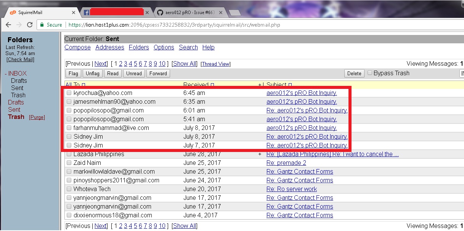This screenshot has width=464, height=231.
Task: Tick the popopilosopo 6:01 am message checkbox
Action: click(x=69, y=110)
